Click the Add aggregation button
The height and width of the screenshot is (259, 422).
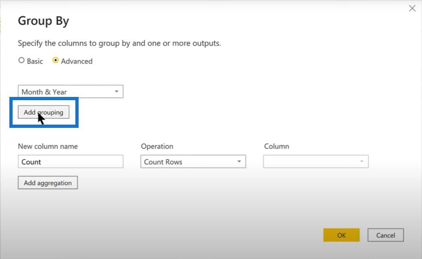pos(48,182)
